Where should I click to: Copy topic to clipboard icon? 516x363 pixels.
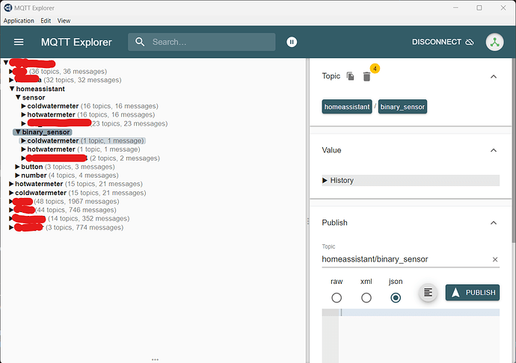[351, 76]
